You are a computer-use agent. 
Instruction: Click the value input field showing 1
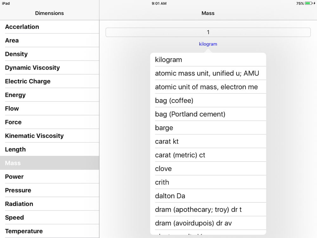[x=208, y=32]
